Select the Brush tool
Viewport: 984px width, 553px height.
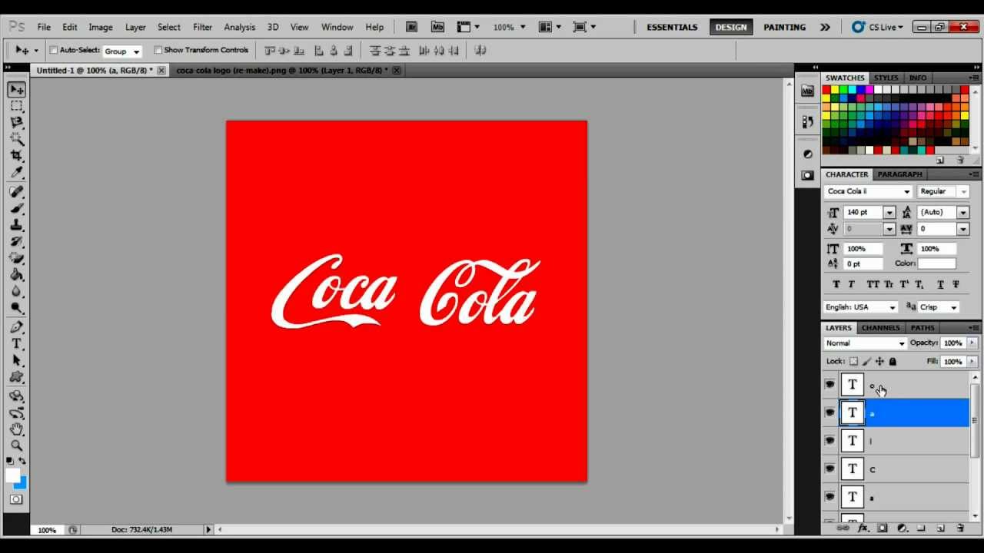tap(17, 208)
